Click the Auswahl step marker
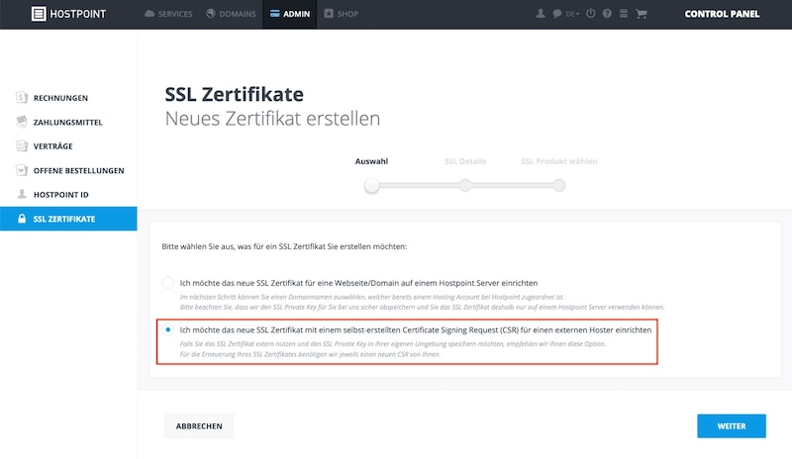The height and width of the screenshot is (459, 792). click(x=372, y=185)
